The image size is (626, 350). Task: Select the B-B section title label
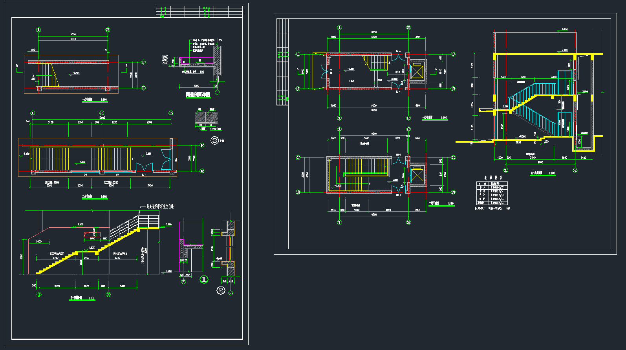[82, 298]
